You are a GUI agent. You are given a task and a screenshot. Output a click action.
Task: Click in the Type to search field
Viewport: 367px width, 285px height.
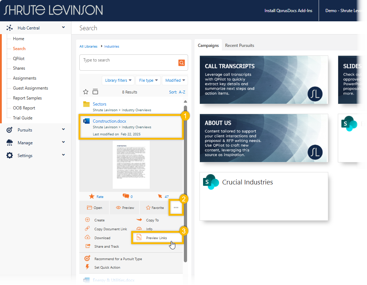128,63
